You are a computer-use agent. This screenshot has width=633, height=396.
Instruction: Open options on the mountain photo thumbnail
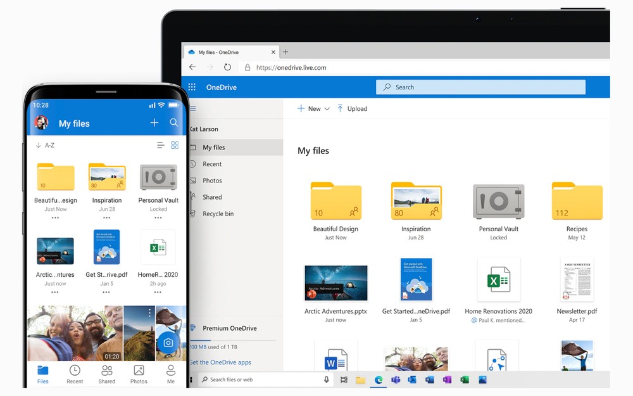(x=149, y=313)
